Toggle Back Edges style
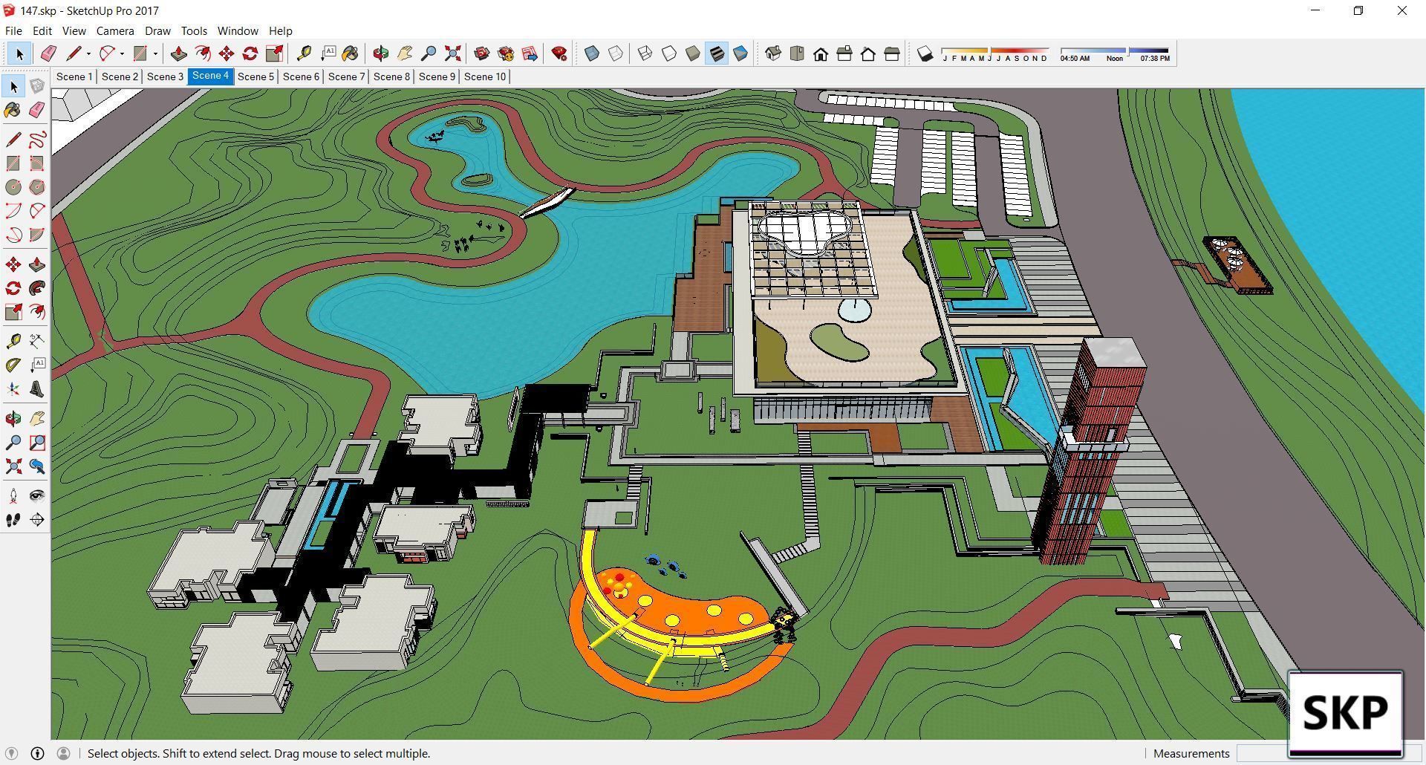Screen dimensions: 1426x765 (616, 53)
